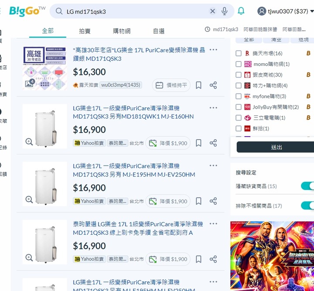Check the momo購物網(1) filter

tap(238, 64)
